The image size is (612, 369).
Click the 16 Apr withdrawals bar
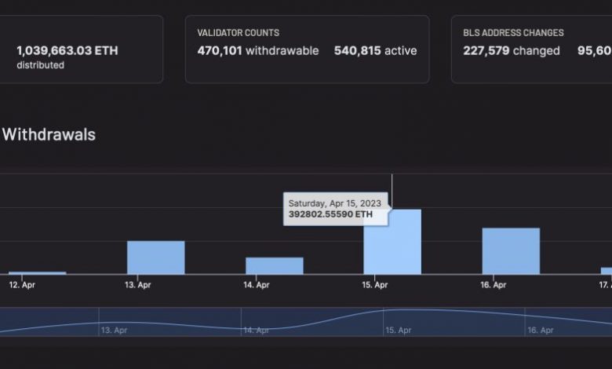coord(510,251)
